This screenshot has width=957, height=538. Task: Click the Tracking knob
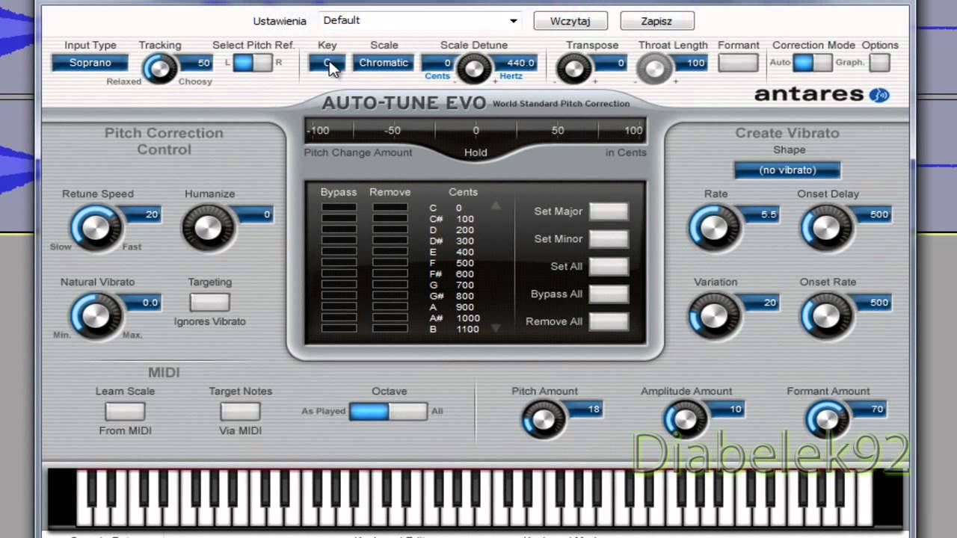pyautogui.click(x=159, y=69)
